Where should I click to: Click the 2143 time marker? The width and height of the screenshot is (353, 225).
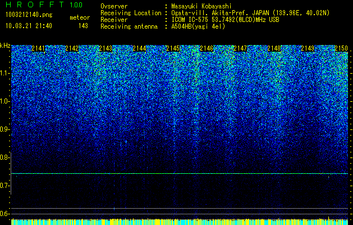tap(106, 48)
